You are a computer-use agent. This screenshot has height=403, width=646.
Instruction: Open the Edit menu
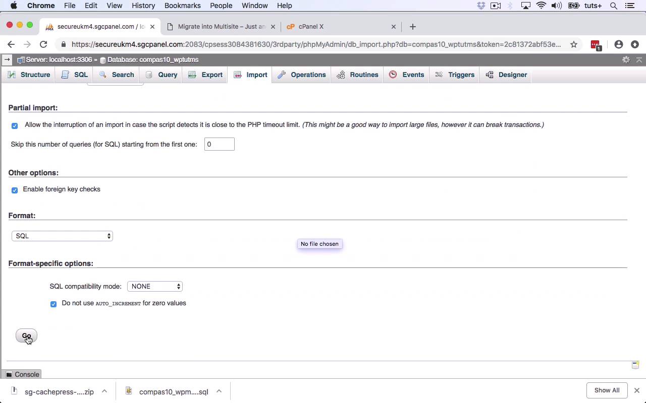tap(91, 6)
